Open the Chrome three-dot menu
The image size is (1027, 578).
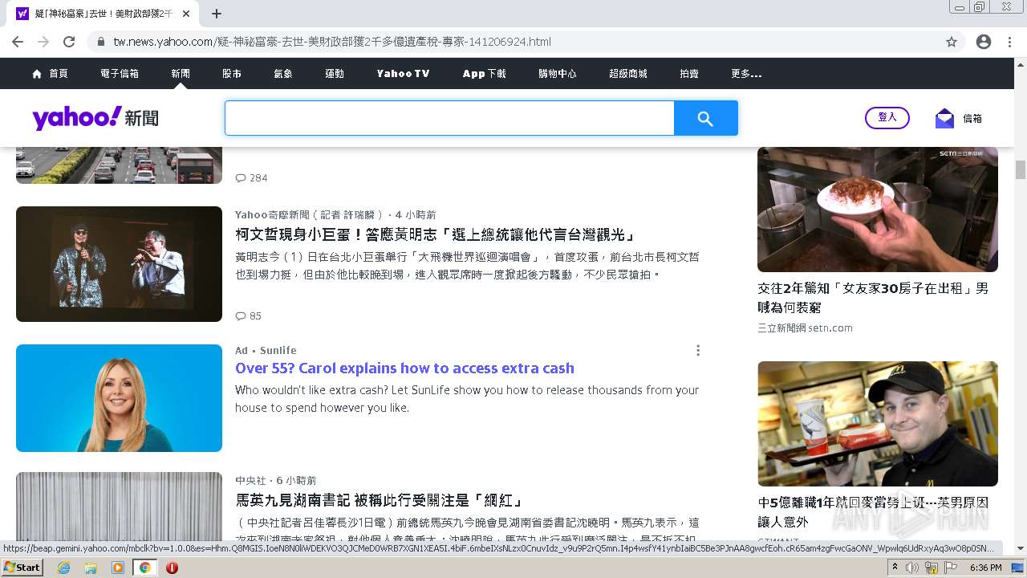tap(1009, 42)
